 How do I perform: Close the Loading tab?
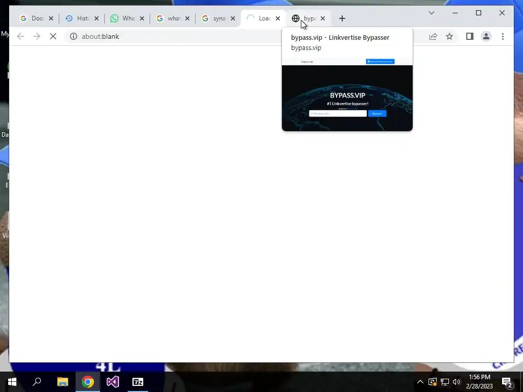[278, 18]
